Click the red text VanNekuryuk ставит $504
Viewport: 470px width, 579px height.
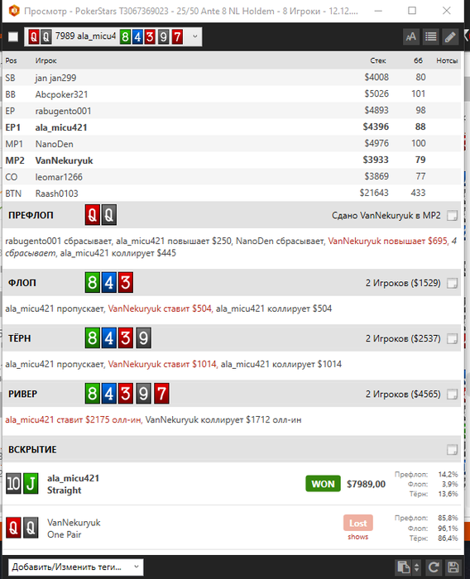[160, 309]
